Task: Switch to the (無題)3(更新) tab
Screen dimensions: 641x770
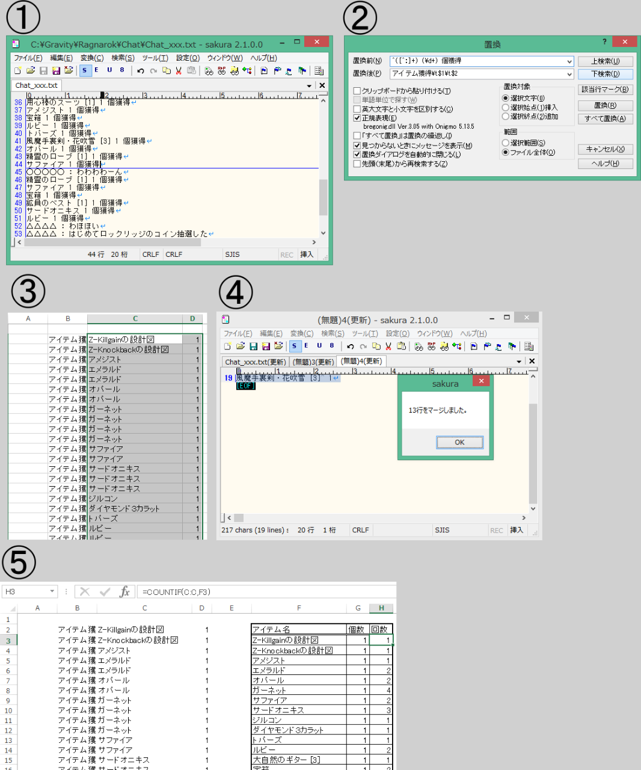Action: [x=313, y=362]
